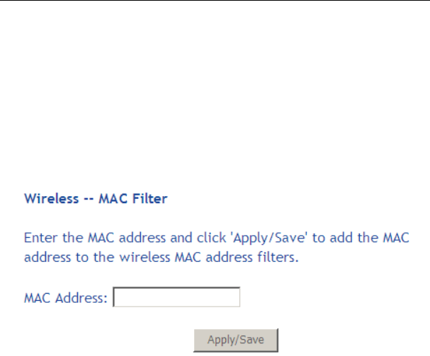
Task: Place cursor in the empty MAC text box
Action: tap(176, 297)
